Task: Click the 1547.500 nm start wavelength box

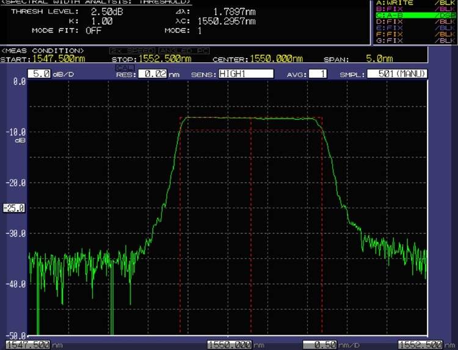Action: (26, 345)
